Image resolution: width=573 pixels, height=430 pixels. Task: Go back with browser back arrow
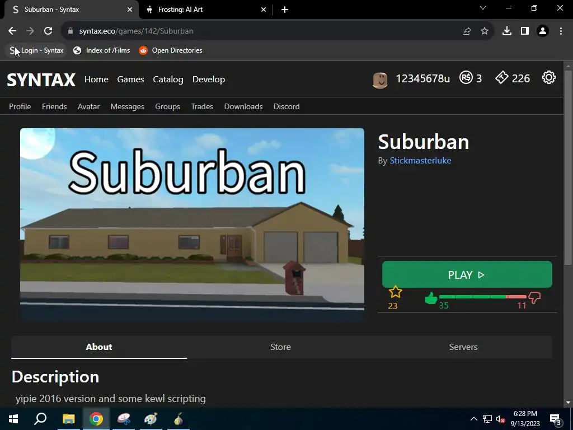[x=12, y=31]
